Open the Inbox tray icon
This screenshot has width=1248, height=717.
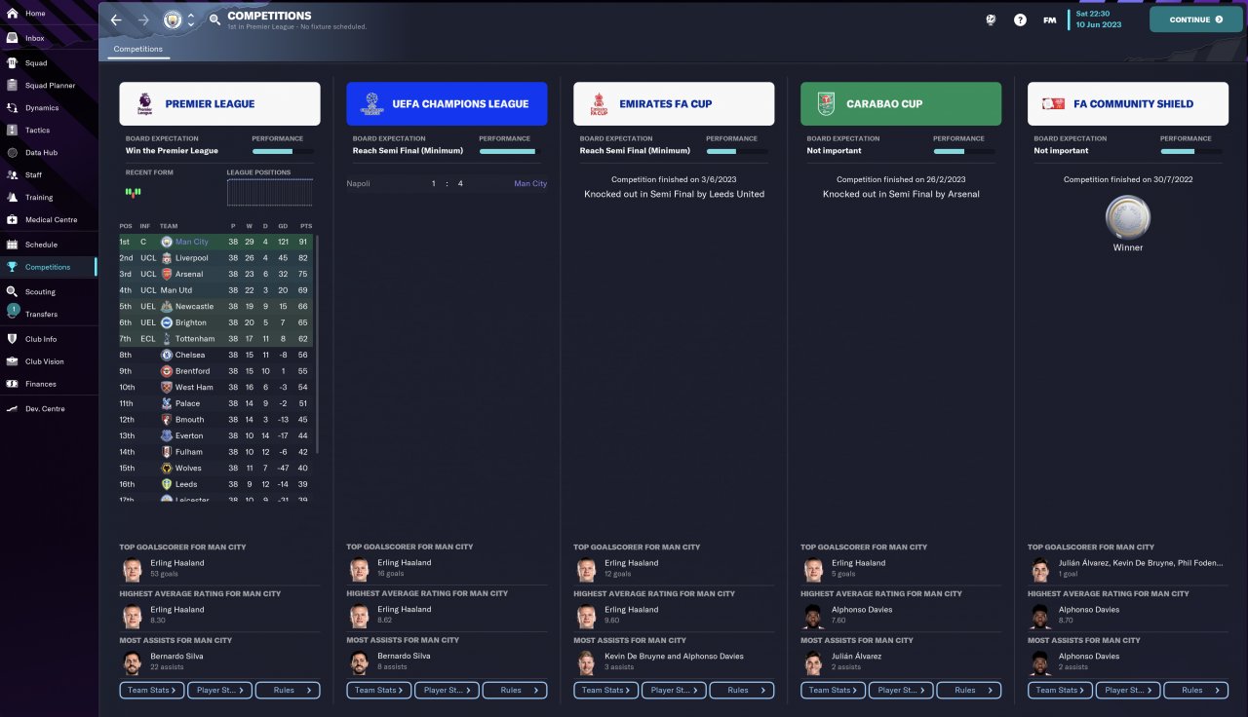pyautogui.click(x=13, y=38)
